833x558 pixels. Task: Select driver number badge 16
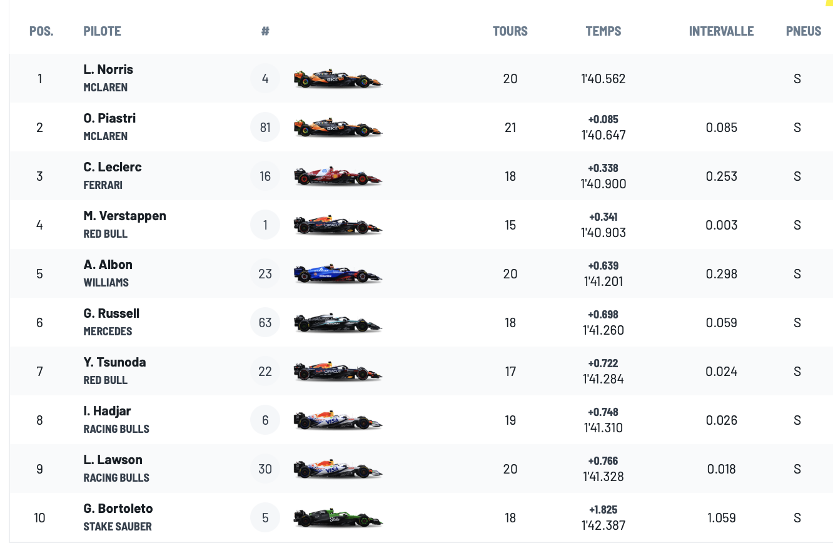pos(265,176)
